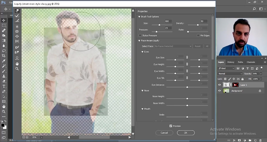Open the layer Fill dropdown arrow

261,79
